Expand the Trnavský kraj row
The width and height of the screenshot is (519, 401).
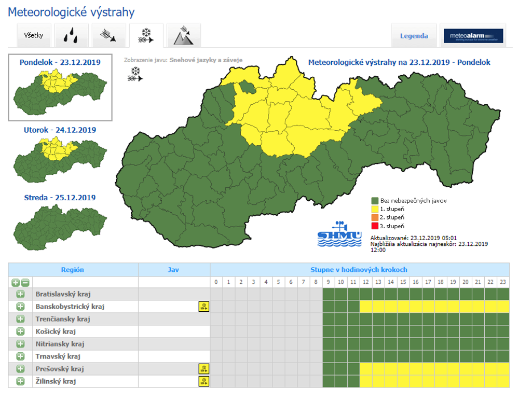click(x=20, y=356)
